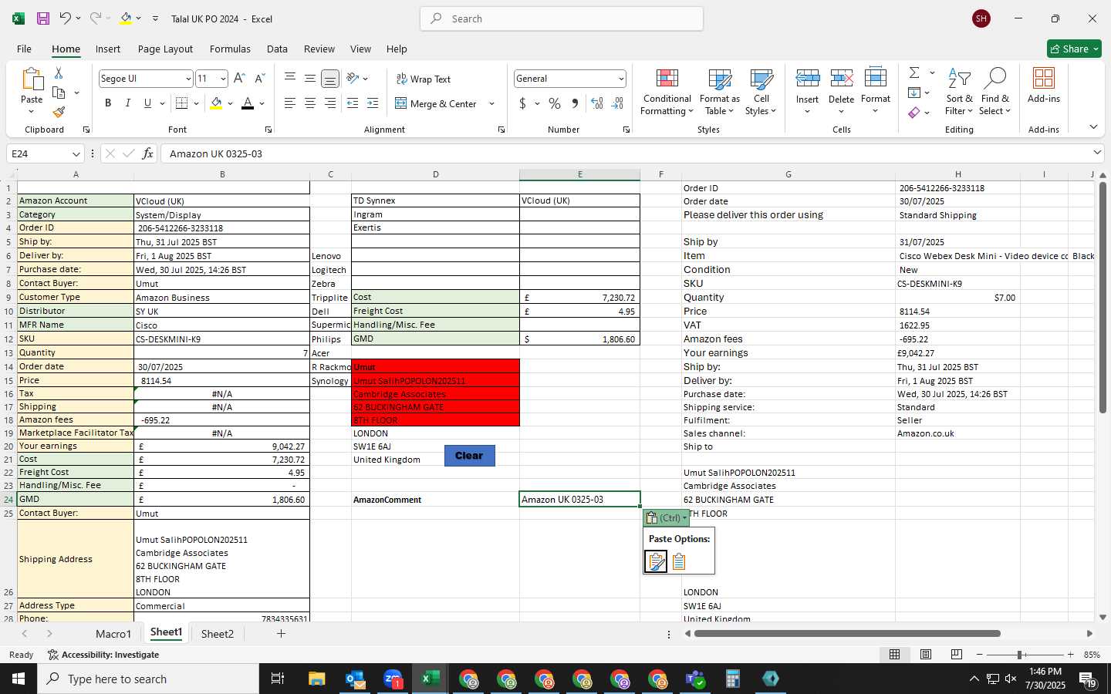Click the Excel icon in Windows taskbar
Viewport: 1111px width, 694px height.
pos(431,679)
